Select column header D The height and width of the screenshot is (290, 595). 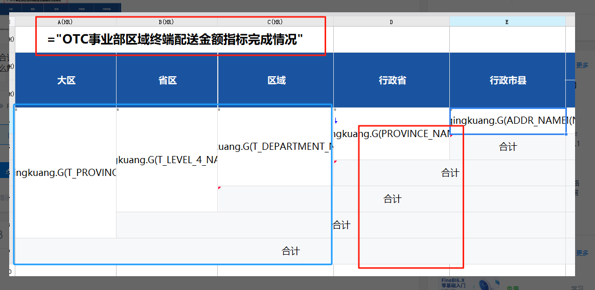pyautogui.click(x=392, y=22)
